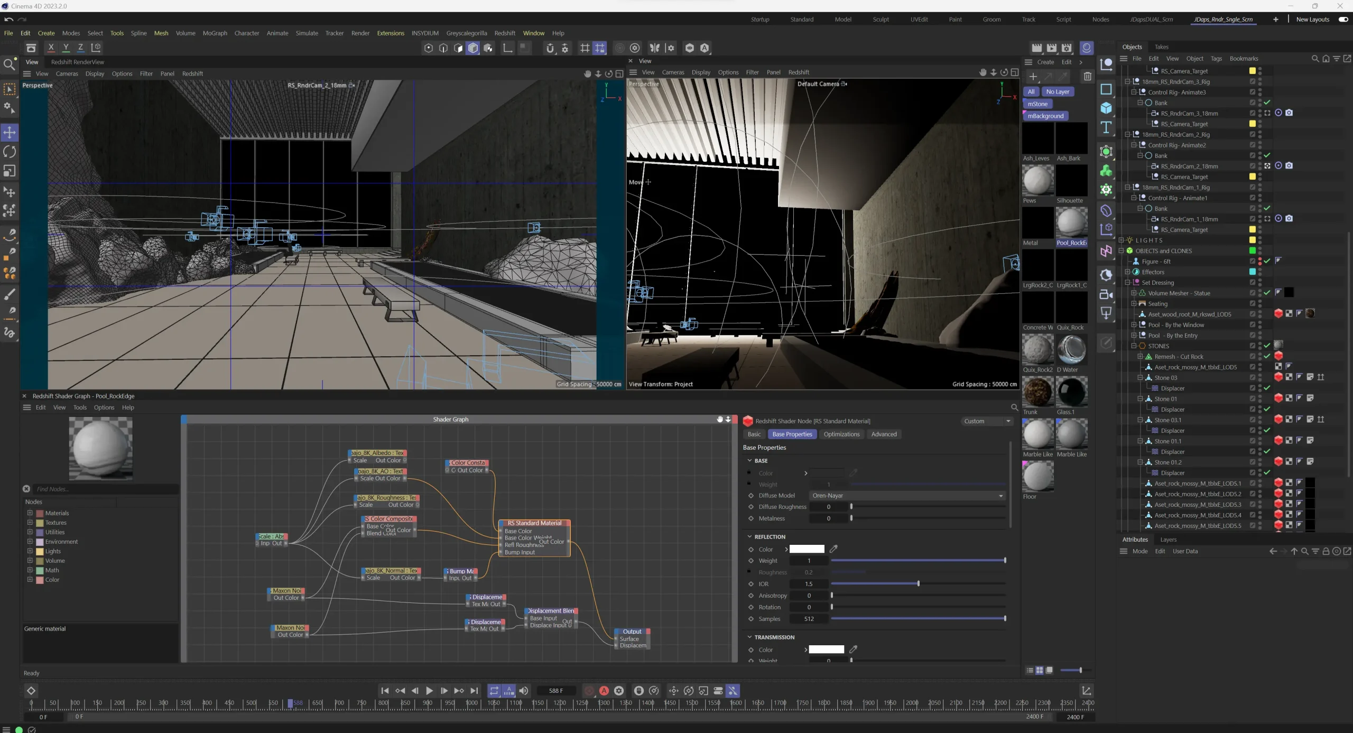Toggle visibility dots of STONES object

(x=1260, y=346)
